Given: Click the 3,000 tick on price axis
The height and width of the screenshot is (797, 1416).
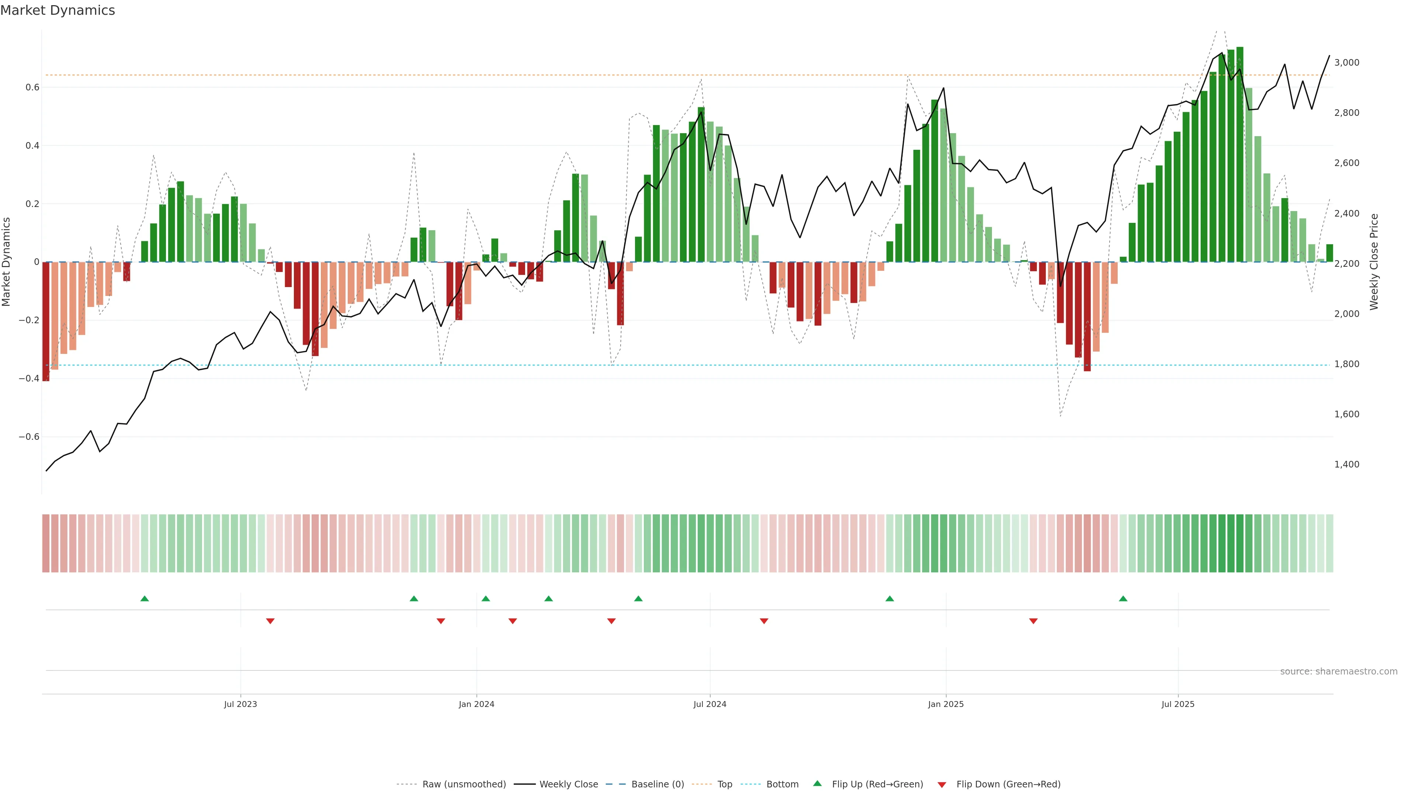Looking at the screenshot, I should click(1346, 63).
